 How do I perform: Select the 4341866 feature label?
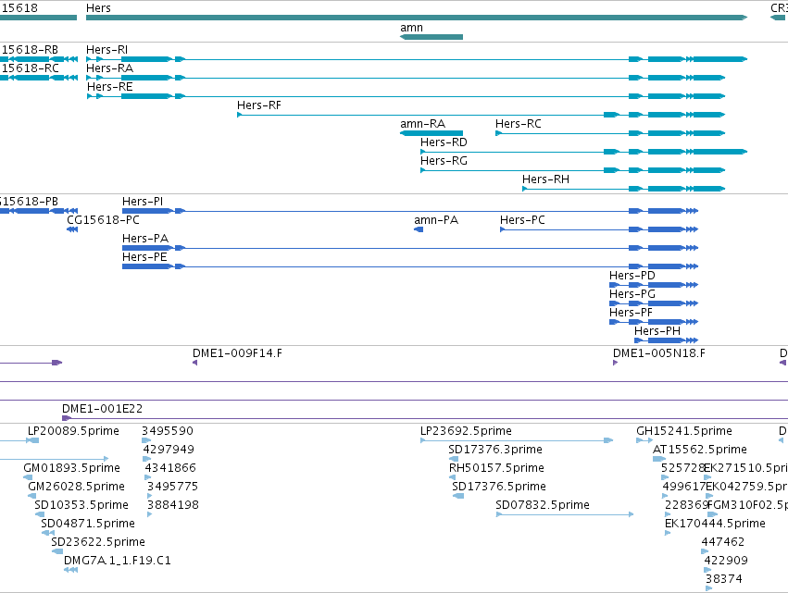(x=170, y=468)
